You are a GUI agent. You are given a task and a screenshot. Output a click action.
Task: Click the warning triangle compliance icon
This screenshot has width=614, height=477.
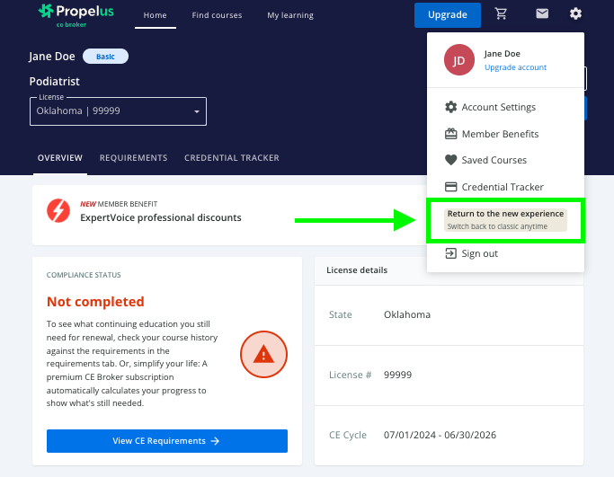coord(263,355)
